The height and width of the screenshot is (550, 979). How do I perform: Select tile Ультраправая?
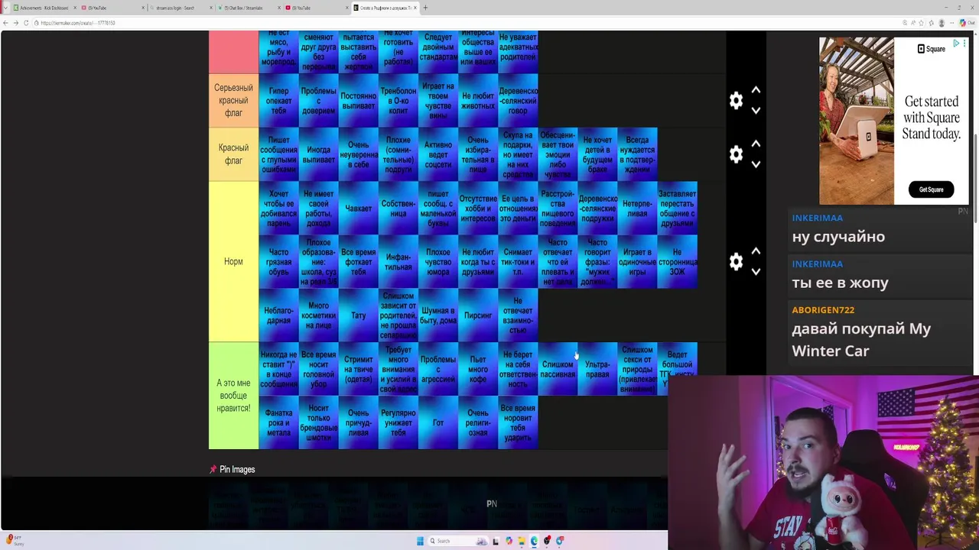point(597,369)
